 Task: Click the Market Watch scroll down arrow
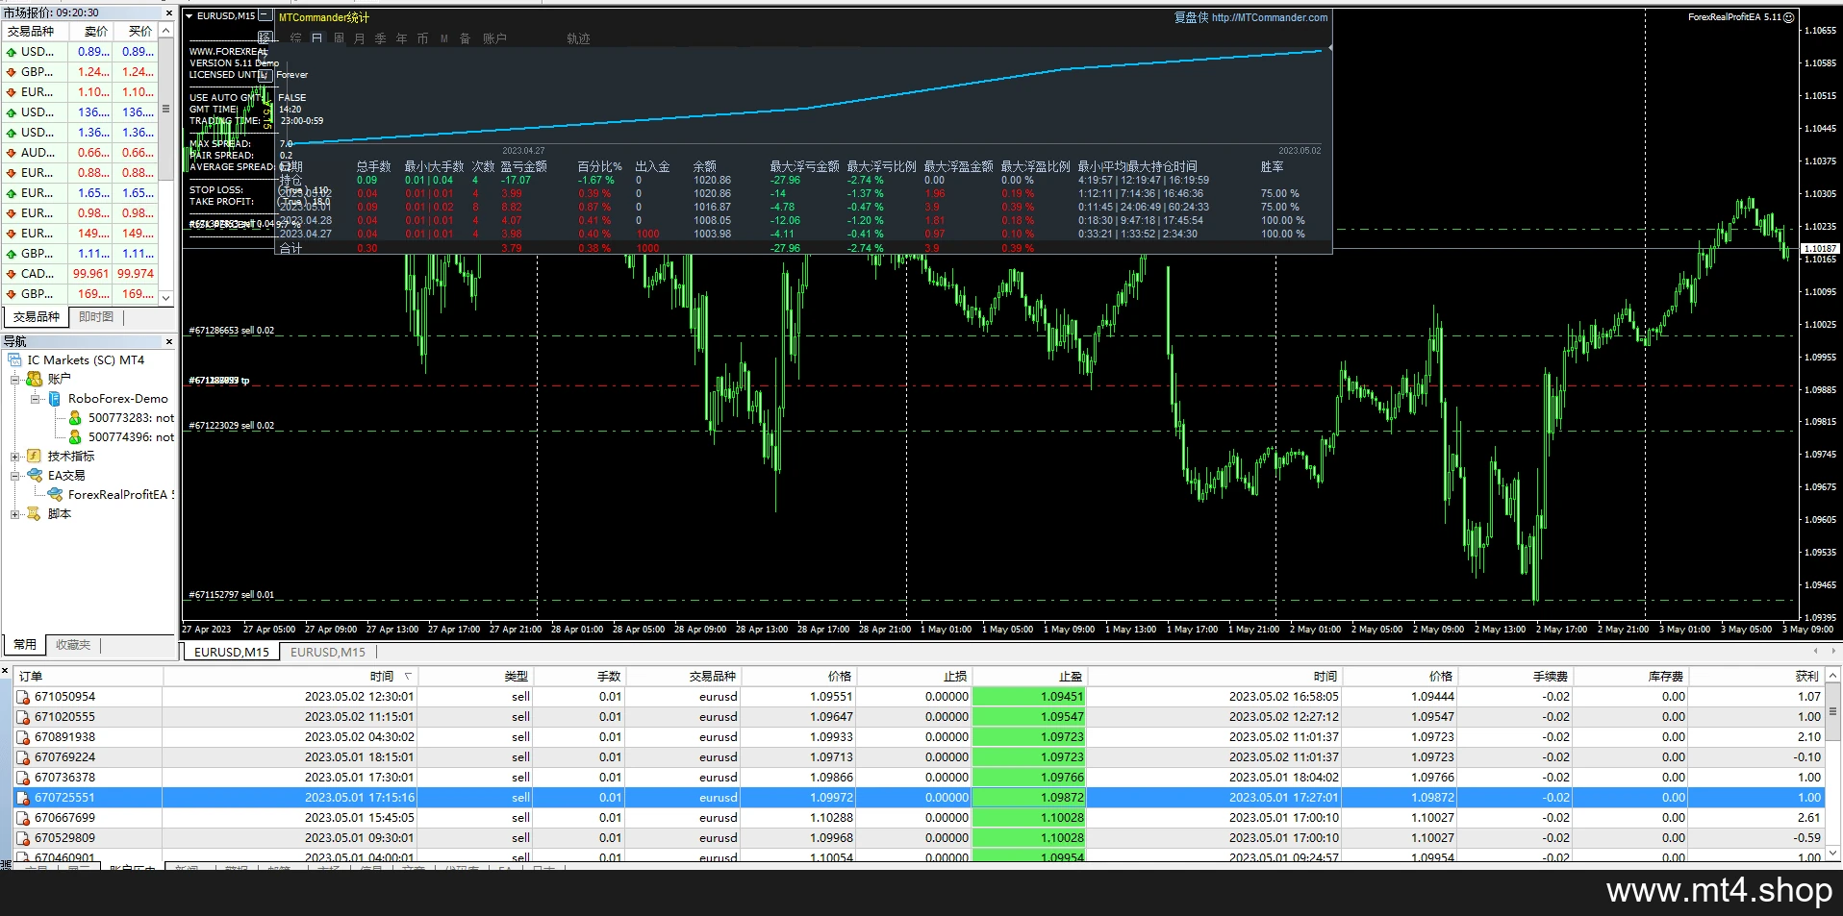[x=166, y=298]
